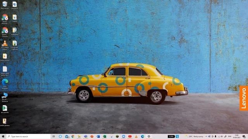The width and height of the screenshot is (248, 139).
Task: Click the ENG language indicator
Action: [230, 136]
